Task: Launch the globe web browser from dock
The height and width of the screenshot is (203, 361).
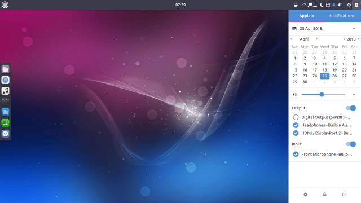Action: (5, 80)
